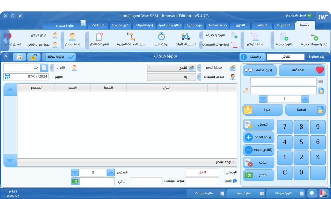Switch to التخزين tab
331x199 pixels.
[240, 25]
